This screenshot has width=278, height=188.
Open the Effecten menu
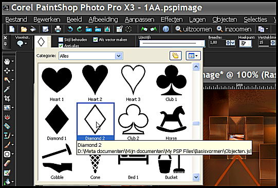172,20
